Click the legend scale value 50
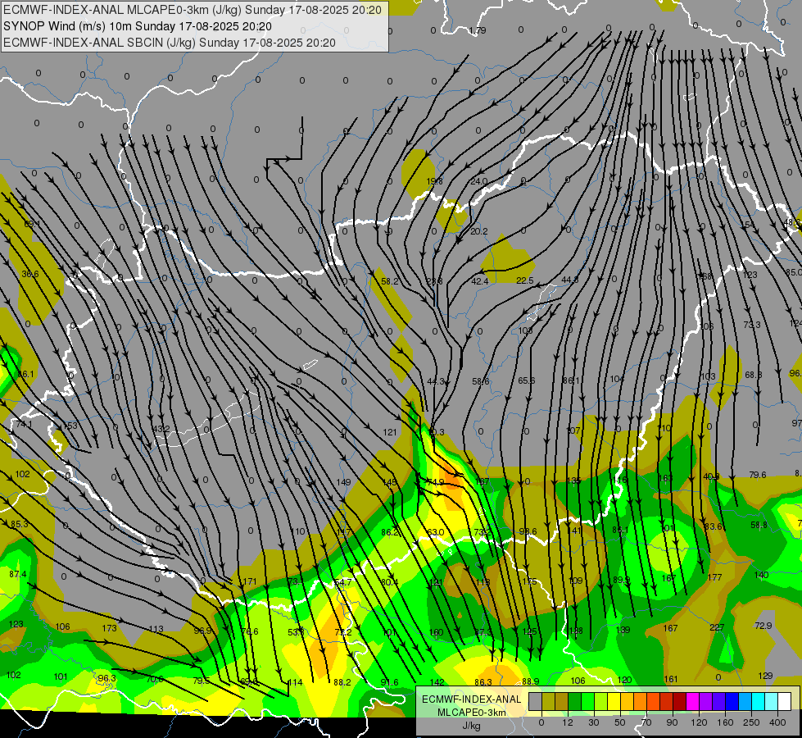 (x=620, y=722)
